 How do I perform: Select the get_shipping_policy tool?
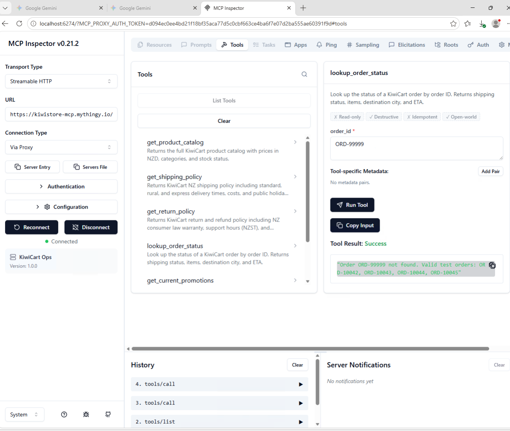click(x=222, y=185)
